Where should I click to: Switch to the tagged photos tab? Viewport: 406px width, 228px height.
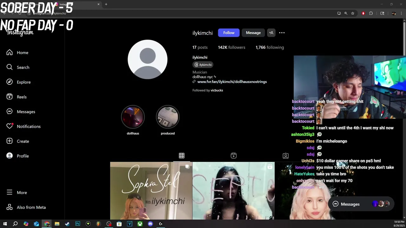point(285,155)
